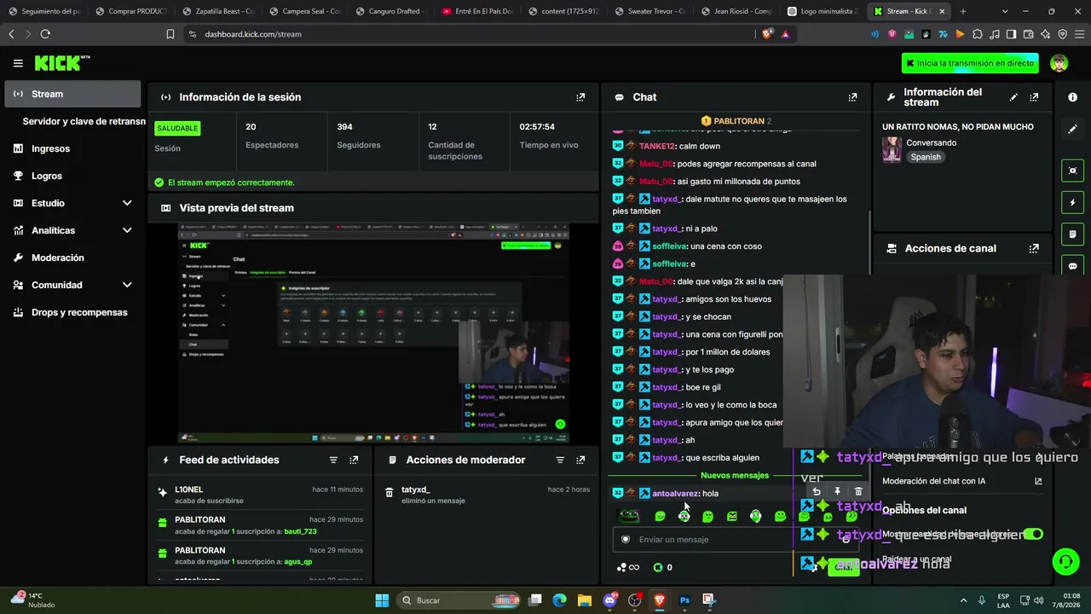
Task: Pin the antoalvarez hola message
Action: 837,492
